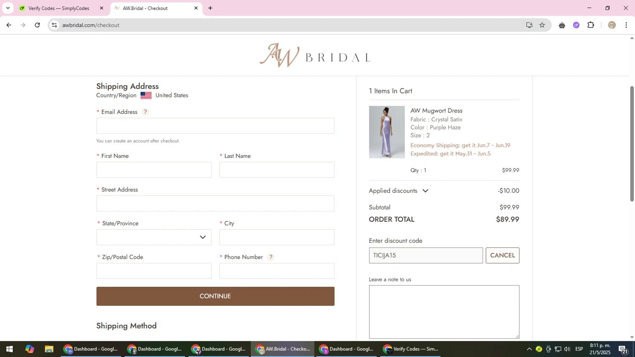Image resolution: width=635 pixels, height=357 pixels.
Task: Go back with the browser back arrow
Action: pos(8,25)
